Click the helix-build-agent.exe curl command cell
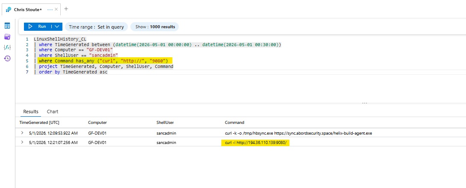Image resolution: width=466 pixels, height=188 pixels. click(299, 133)
